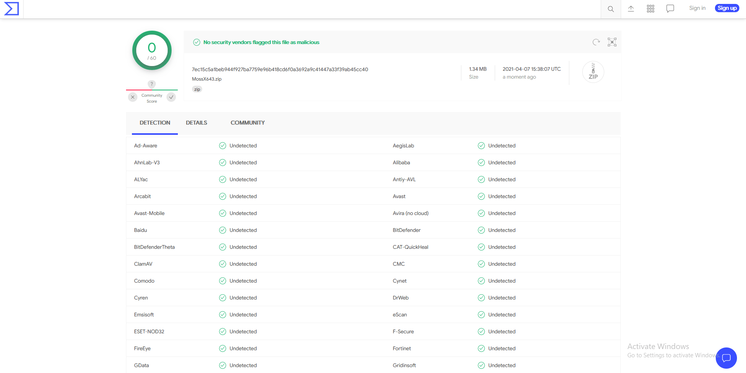Screen dimensions: 746x373
Task: Switch to the COMMUNITY tab
Action: (x=247, y=123)
